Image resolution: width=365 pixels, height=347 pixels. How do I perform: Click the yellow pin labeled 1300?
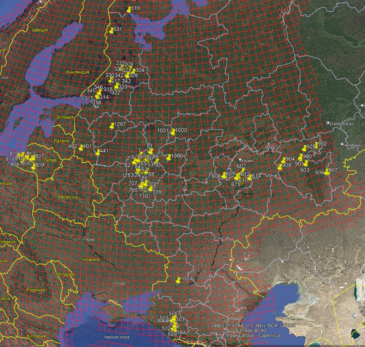[x=169, y=158]
